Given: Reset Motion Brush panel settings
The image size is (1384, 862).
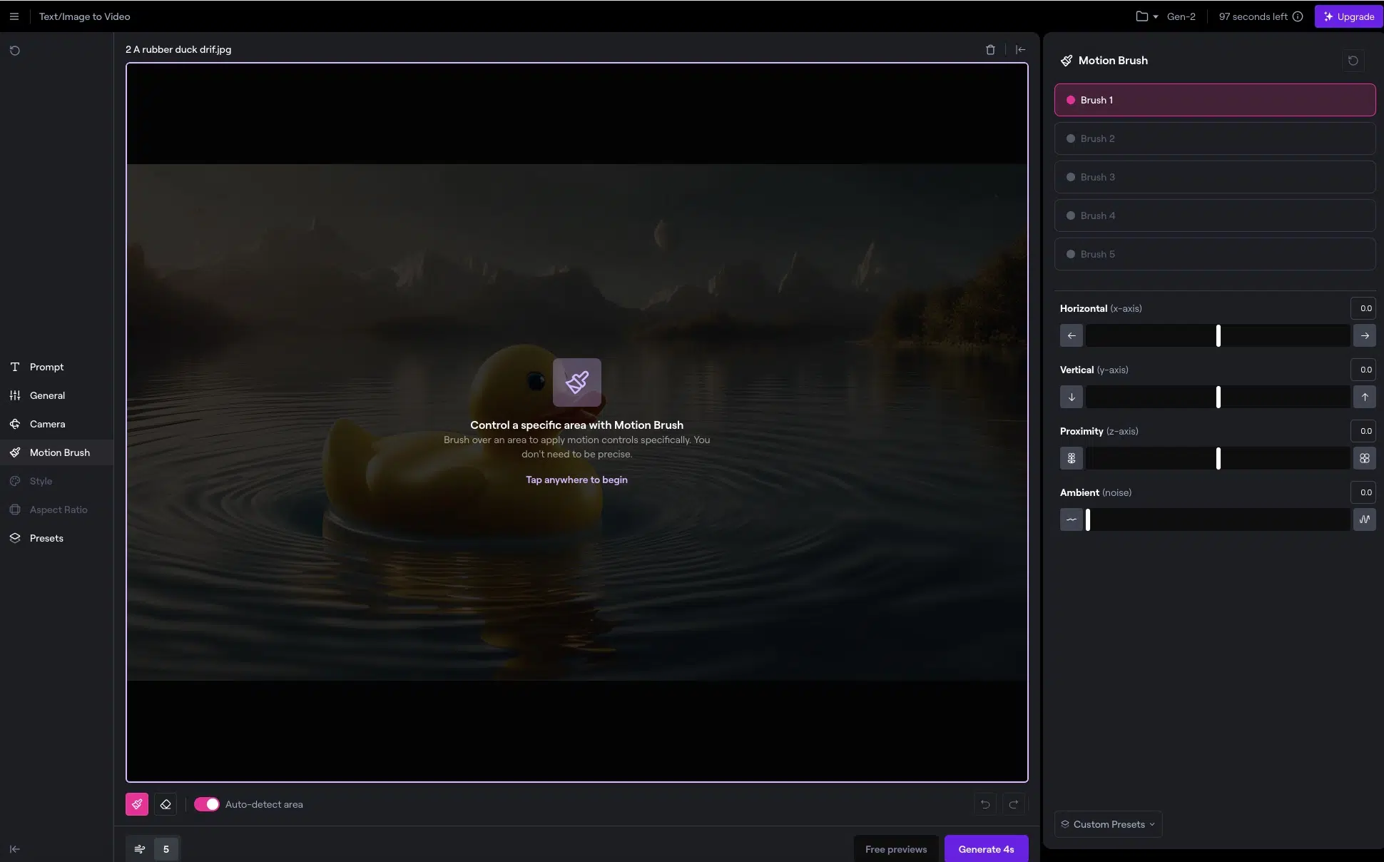Looking at the screenshot, I should (x=1353, y=61).
